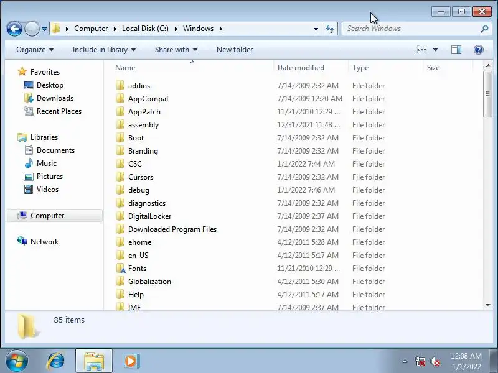The image size is (498, 373).
Task: Open the recent pages arrow beside navigation buttons
Action: point(44,29)
